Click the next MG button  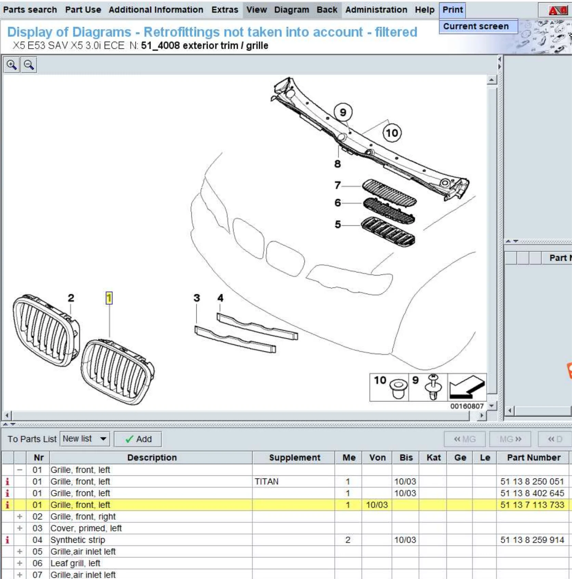[510, 439]
